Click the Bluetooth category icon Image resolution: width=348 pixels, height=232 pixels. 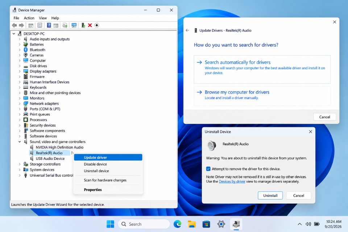[x=26, y=50]
